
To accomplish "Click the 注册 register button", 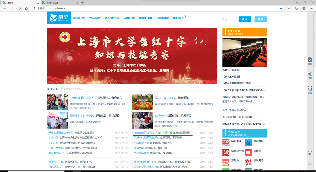I will point(261,19).
